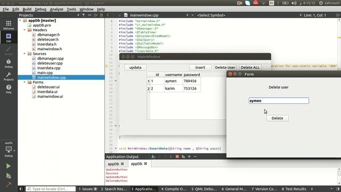The width and height of the screenshot is (341, 192).
Task: Open the Projects view selector dropdown
Action: pos(78,15)
